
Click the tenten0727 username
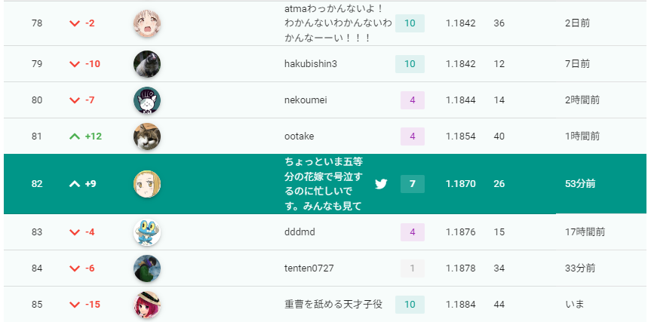(309, 268)
